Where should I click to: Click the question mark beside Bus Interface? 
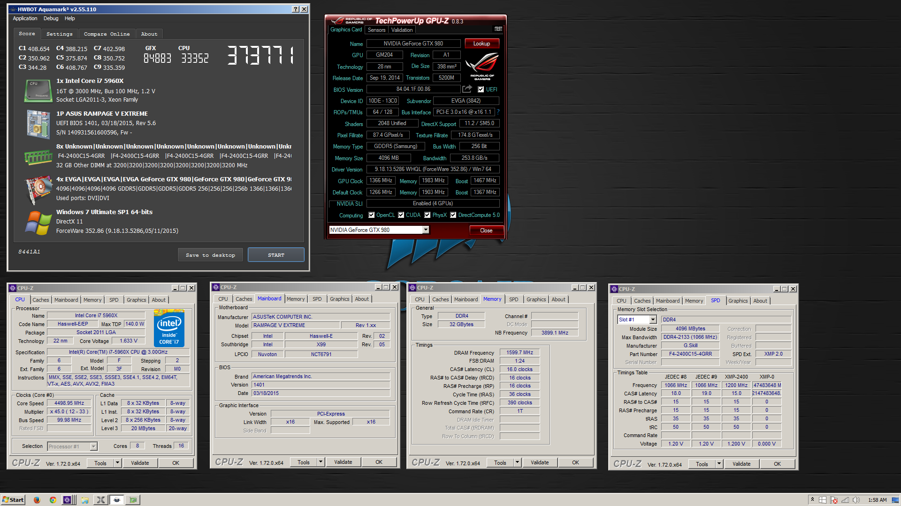tap(498, 112)
